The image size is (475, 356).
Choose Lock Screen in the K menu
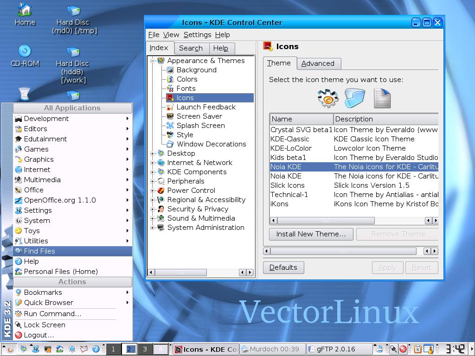click(x=73, y=325)
